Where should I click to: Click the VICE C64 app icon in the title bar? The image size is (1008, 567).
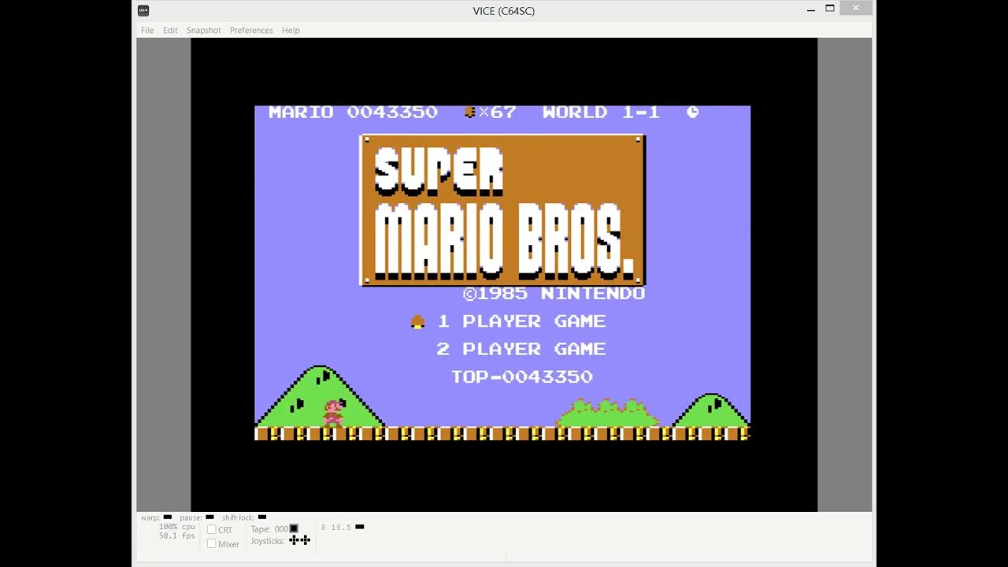click(143, 10)
